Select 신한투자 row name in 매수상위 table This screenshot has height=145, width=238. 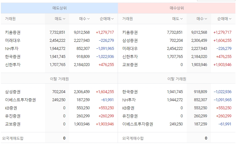tap(130, 57)
